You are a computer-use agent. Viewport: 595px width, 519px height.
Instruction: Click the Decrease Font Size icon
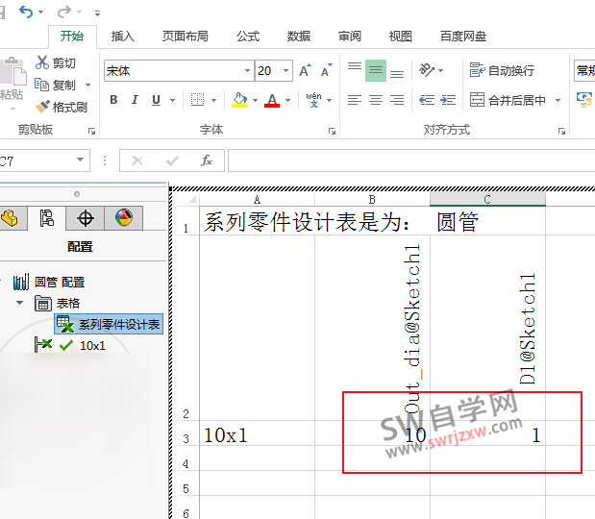[x=327, y=70]
